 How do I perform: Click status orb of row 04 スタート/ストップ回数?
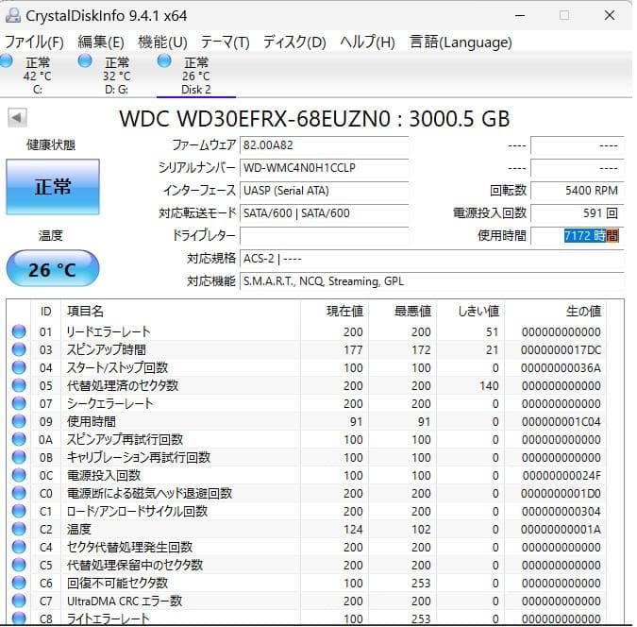coord(19,367)
